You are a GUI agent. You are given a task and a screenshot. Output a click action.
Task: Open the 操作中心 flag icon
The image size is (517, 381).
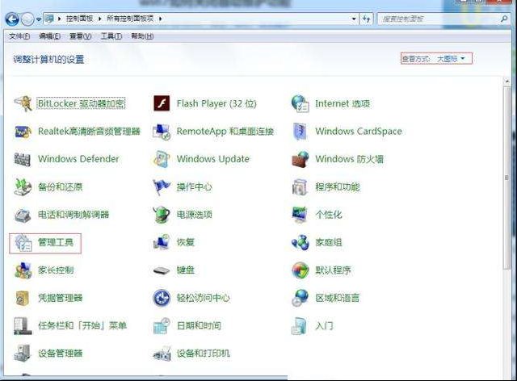pyautogui.click(x=162, y=187)
